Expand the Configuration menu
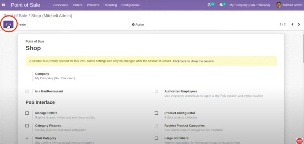Viewport: 304px width, 144px height. tap(130, 5)
